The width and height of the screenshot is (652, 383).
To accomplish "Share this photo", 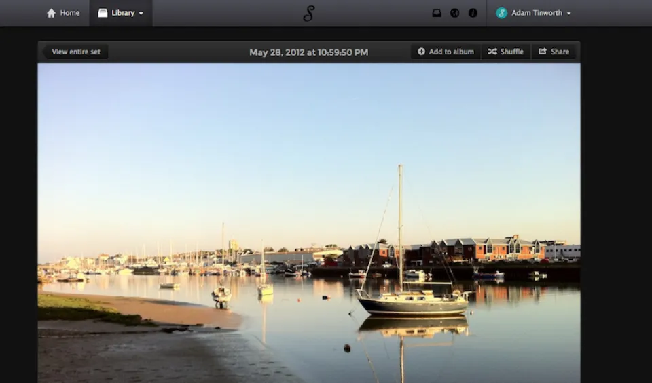I will click(x=554, y=52).
